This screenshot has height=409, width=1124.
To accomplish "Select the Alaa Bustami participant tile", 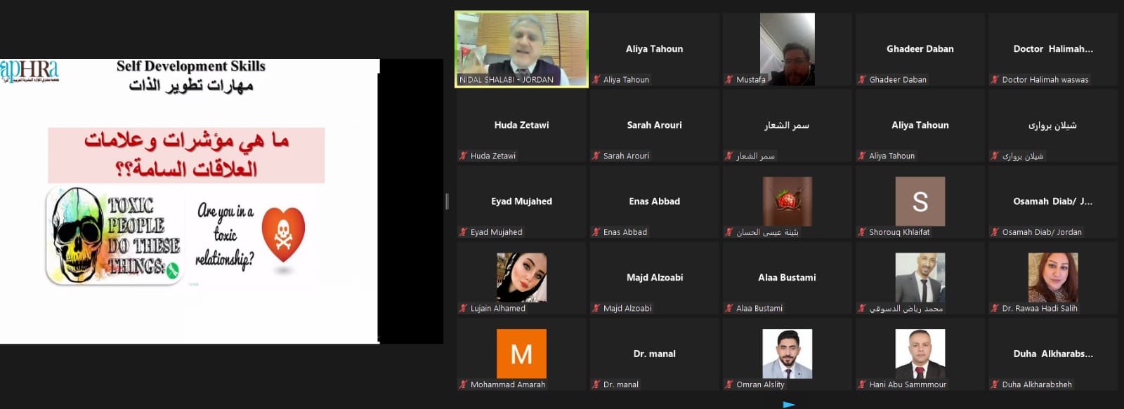I will coord(787,278).
